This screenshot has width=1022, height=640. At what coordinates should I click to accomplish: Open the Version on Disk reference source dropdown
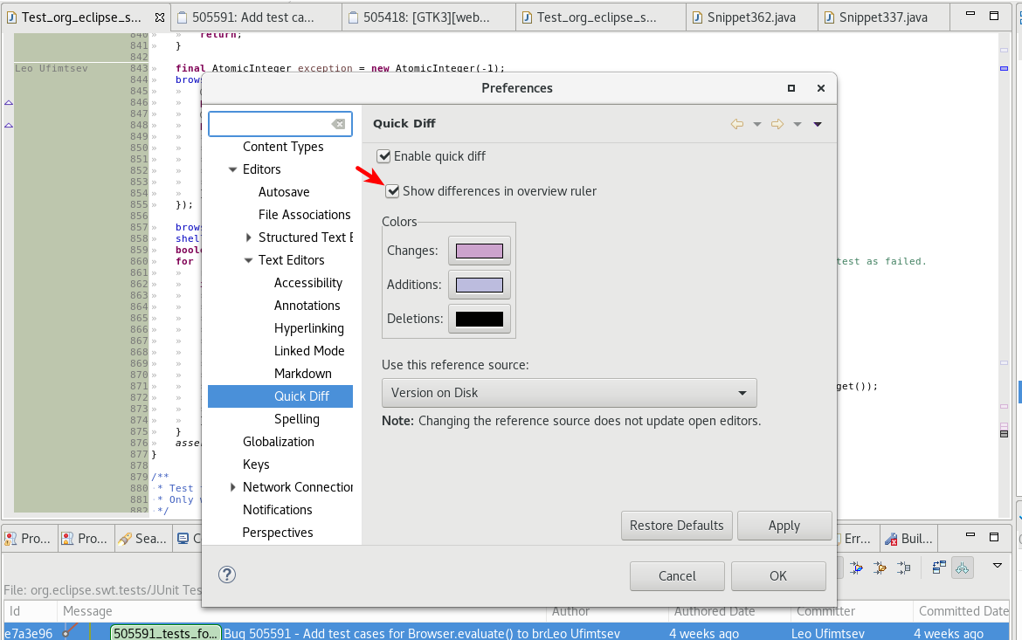pyautogui.click(x=569, y=393)
